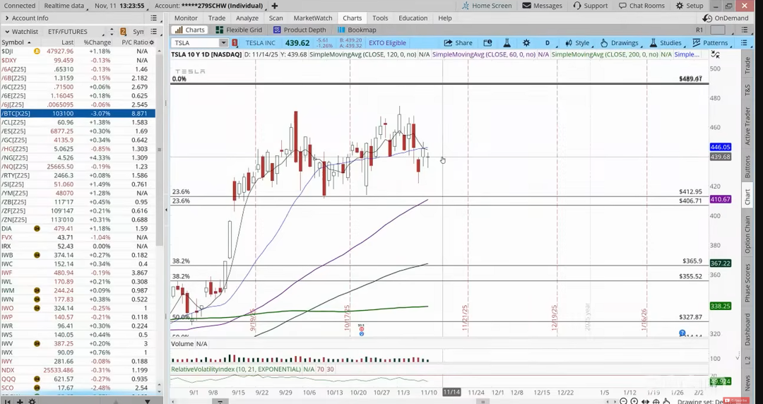Viewport: 763px width, 404px height.
Task: Open the chart calendar/events icon
Action: point(487,43)
